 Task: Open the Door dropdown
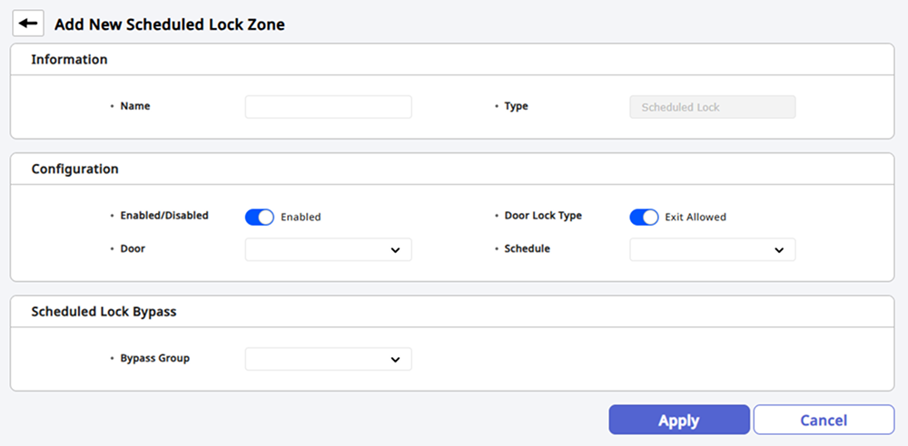[x=328, y=249]
